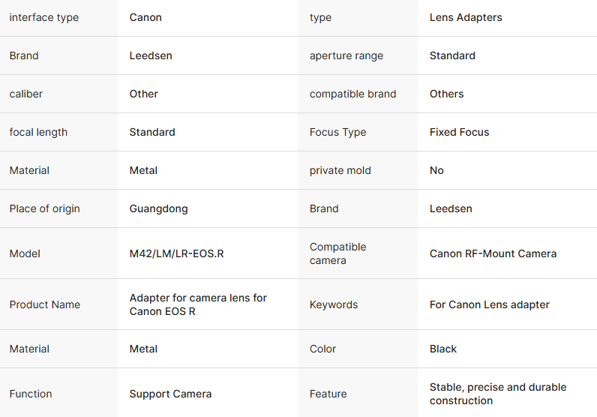Image resolution: width=597 pixels, height=417 pixels.
Task: Select the 'Canon' interface type value
Action: tap(145, 17)
